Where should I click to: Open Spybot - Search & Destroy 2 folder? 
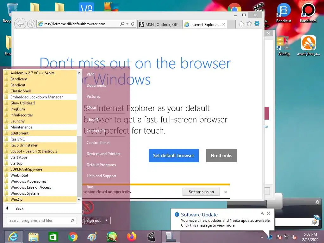pos(40,151)
